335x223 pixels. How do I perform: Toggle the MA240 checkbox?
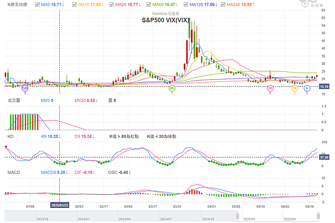click(223, 4)
